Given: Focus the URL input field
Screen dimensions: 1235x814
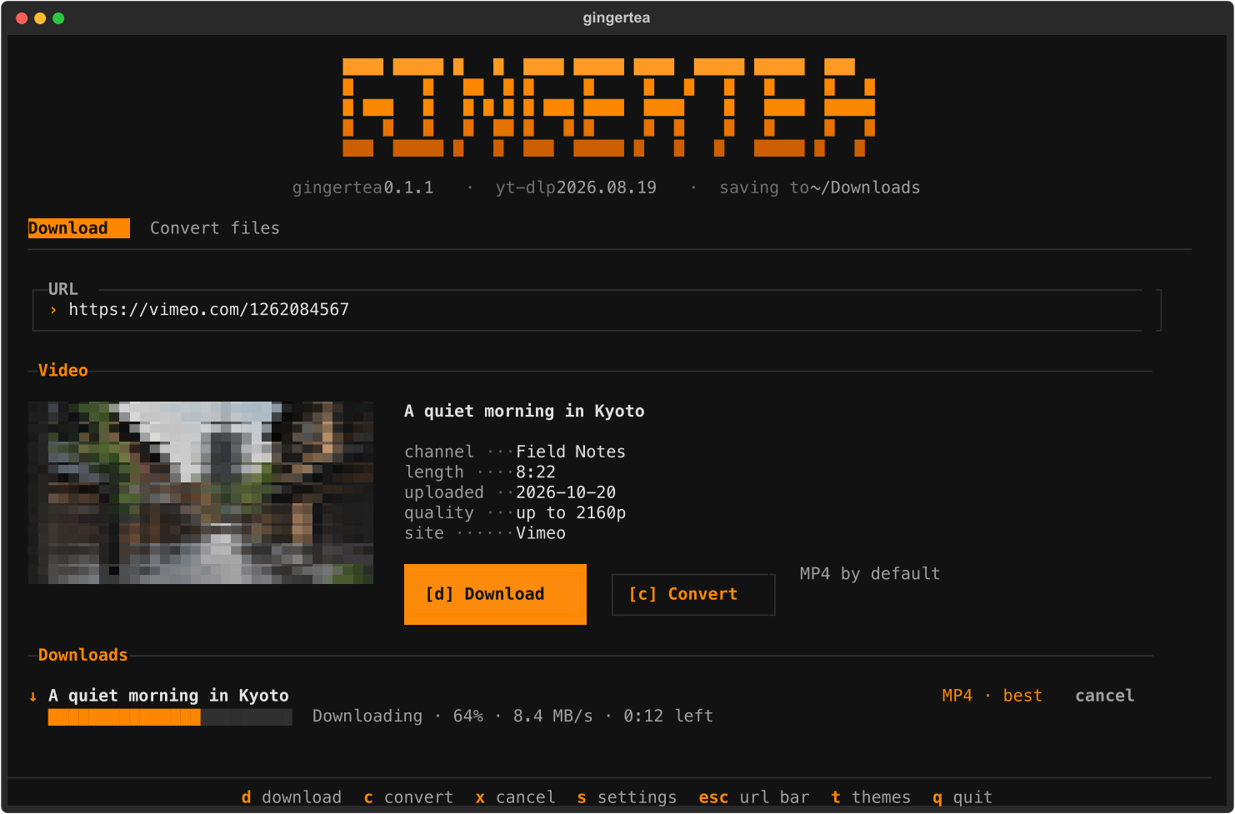Looking at the screenshot, I should coord(596,310).
